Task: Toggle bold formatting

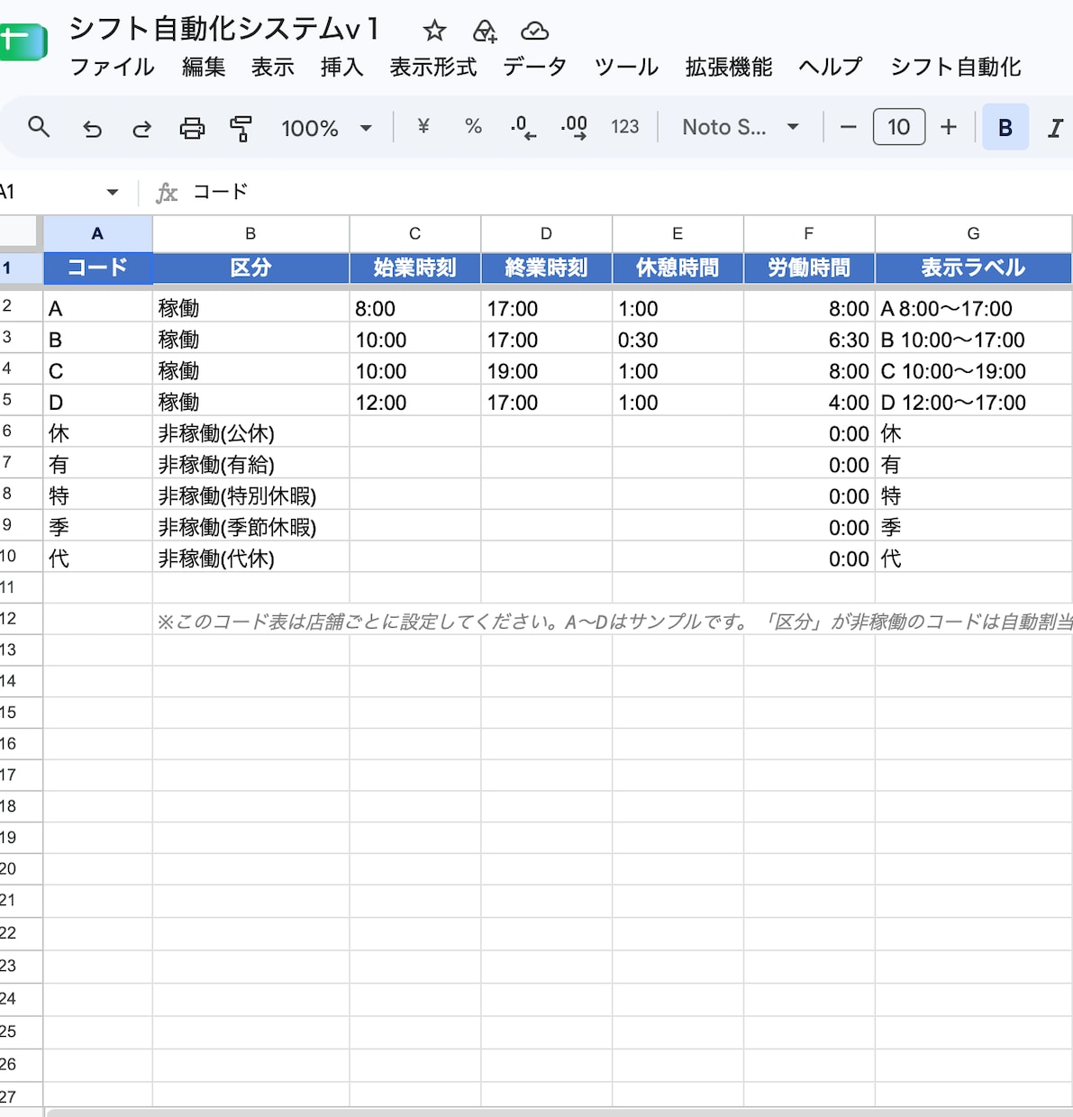Action: pyautogui.click(x=1005, y=127)
